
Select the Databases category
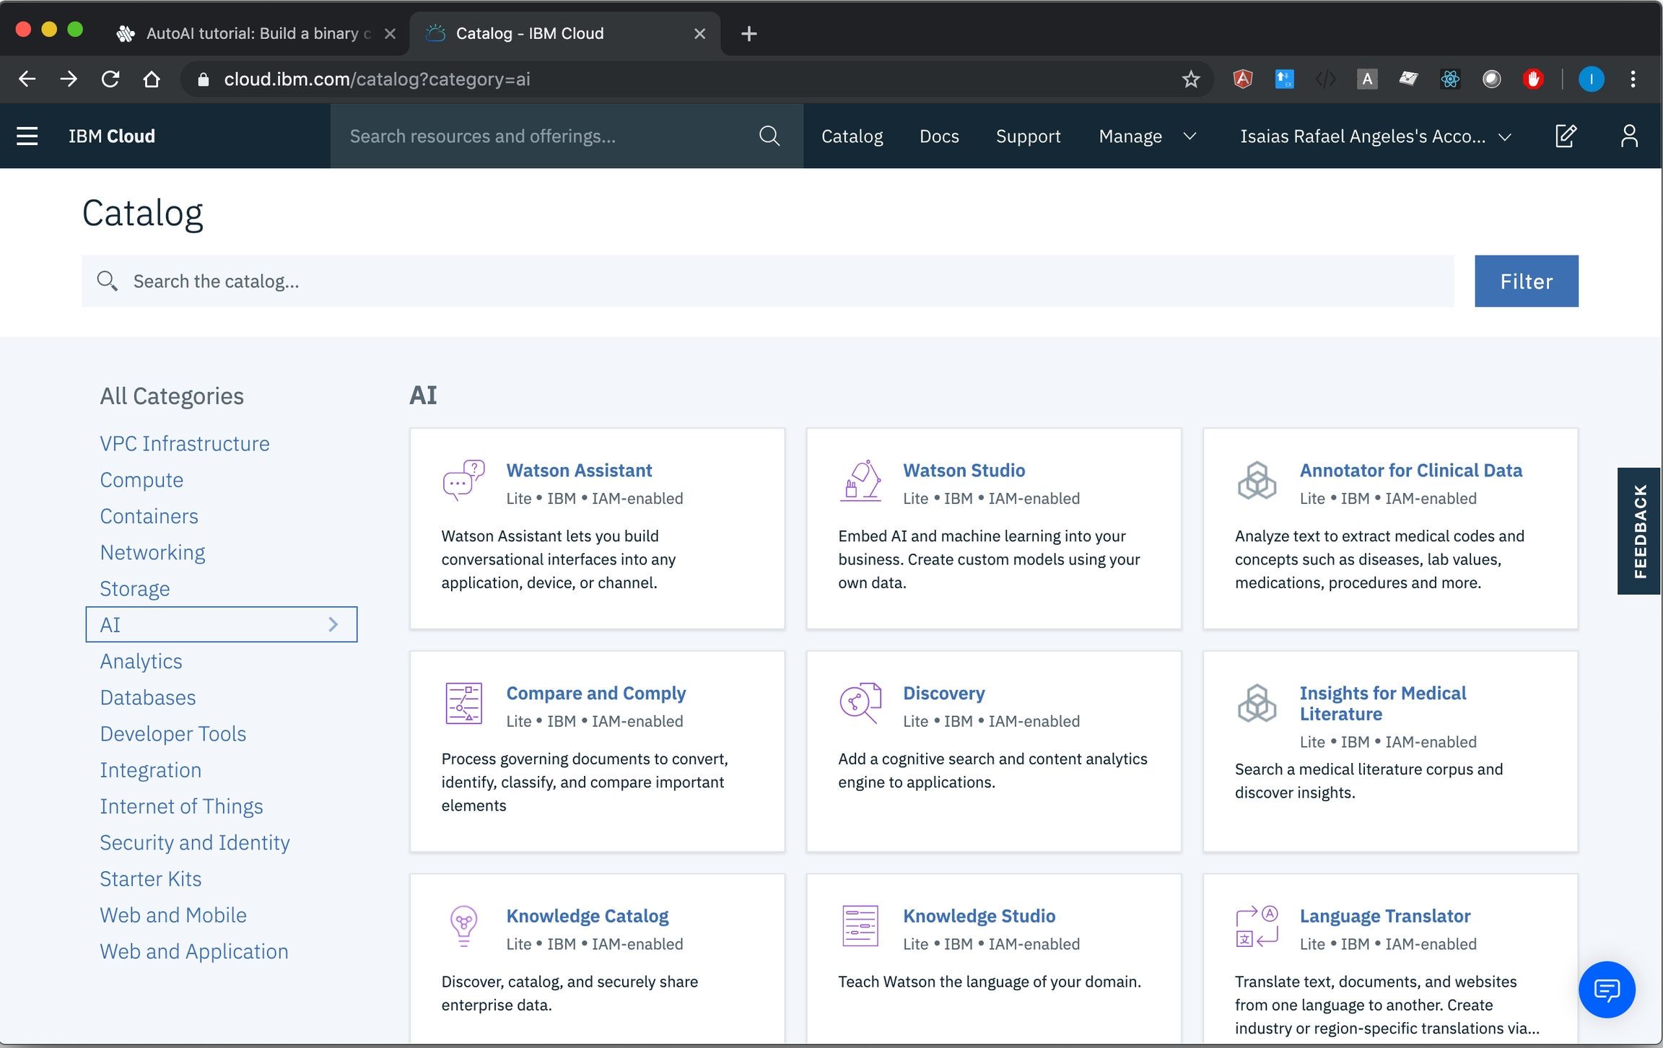click(148, 697)
